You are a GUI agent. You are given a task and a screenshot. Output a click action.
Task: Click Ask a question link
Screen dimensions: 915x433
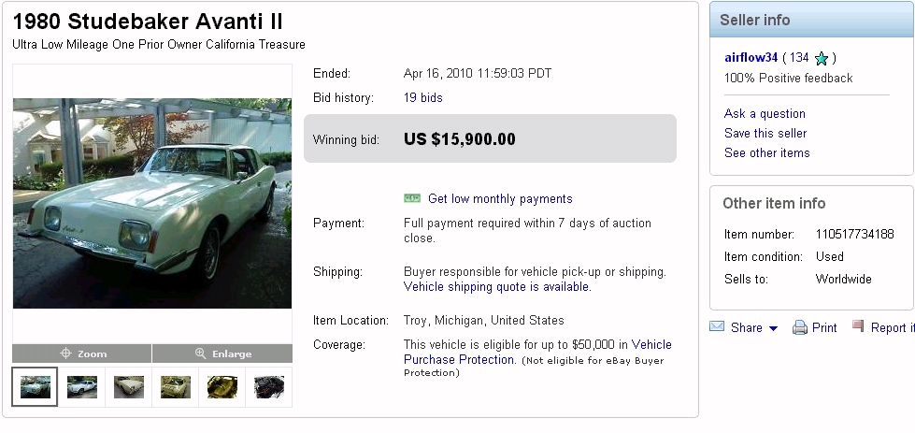(765, 113)
